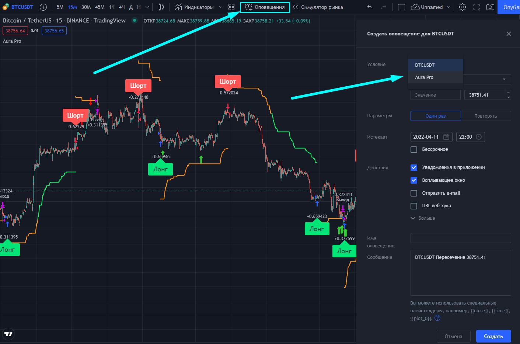Screen dimensions: 520x344
Task: Take a chart snapshot with camera icon
Action: tap(490, 7)
